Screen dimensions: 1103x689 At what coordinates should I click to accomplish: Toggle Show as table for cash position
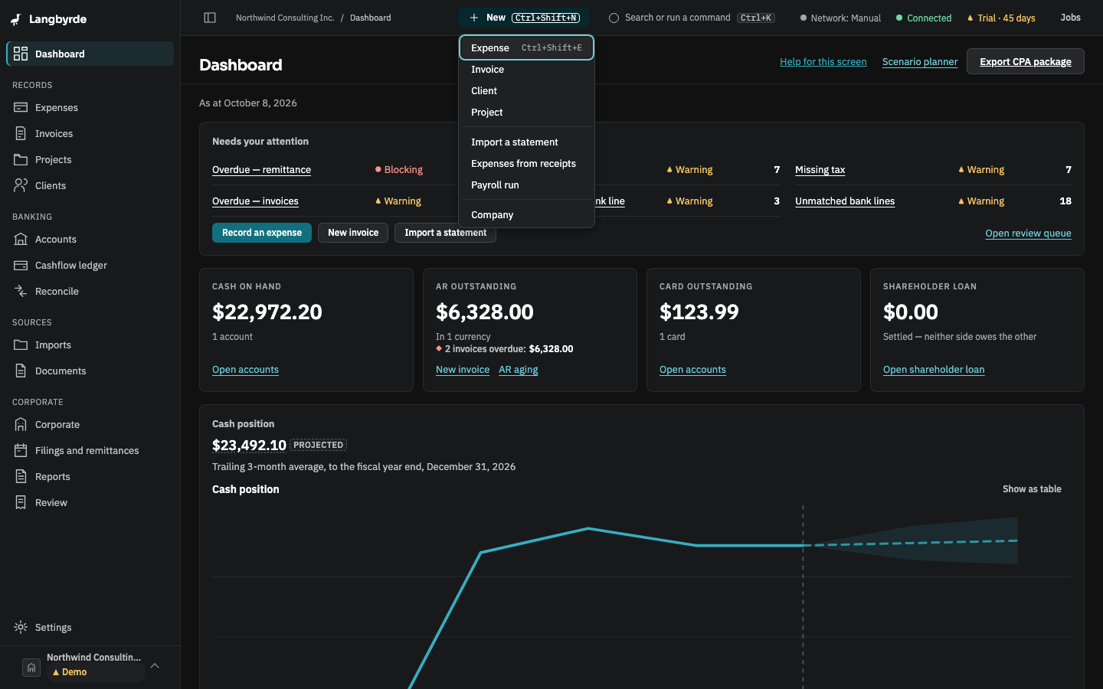coord(1032,488)
